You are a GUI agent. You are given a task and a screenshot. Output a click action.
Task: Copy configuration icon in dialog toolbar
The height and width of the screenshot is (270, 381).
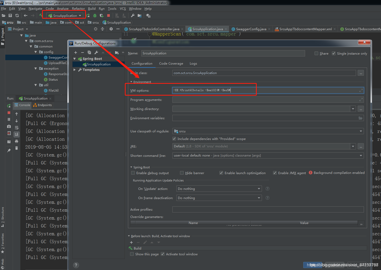click(89, 53)
